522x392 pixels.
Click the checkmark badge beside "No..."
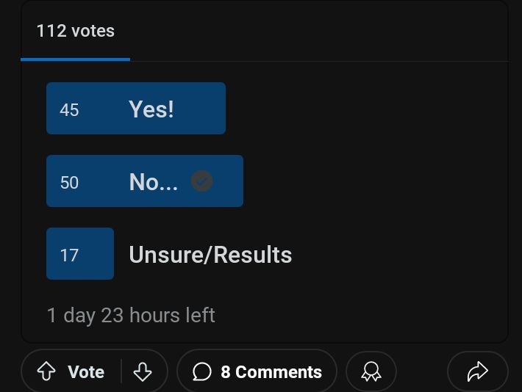(x=202, y=181)
